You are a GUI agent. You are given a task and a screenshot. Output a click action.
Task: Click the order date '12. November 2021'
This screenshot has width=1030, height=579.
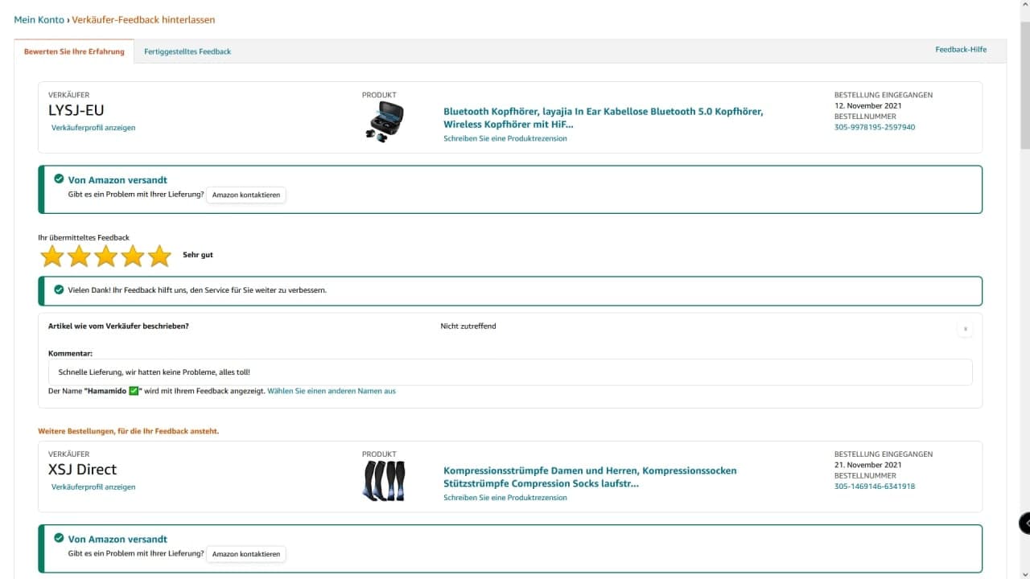click(868, 106)
